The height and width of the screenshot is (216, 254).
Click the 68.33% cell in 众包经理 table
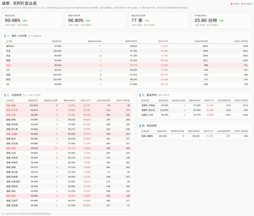[x=87, y=115]
